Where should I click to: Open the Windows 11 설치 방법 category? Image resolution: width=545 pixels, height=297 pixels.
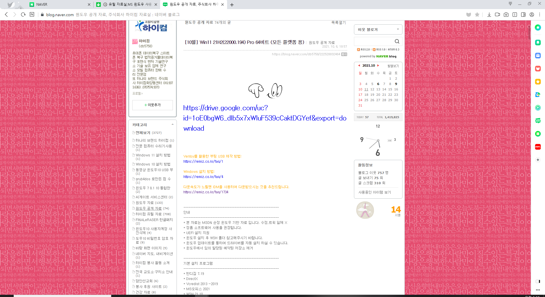click(153, 155)
